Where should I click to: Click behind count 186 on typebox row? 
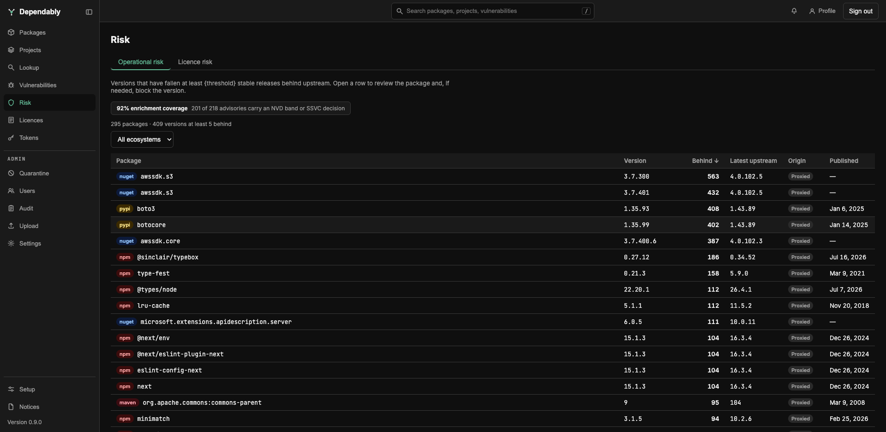coord(713,257)
